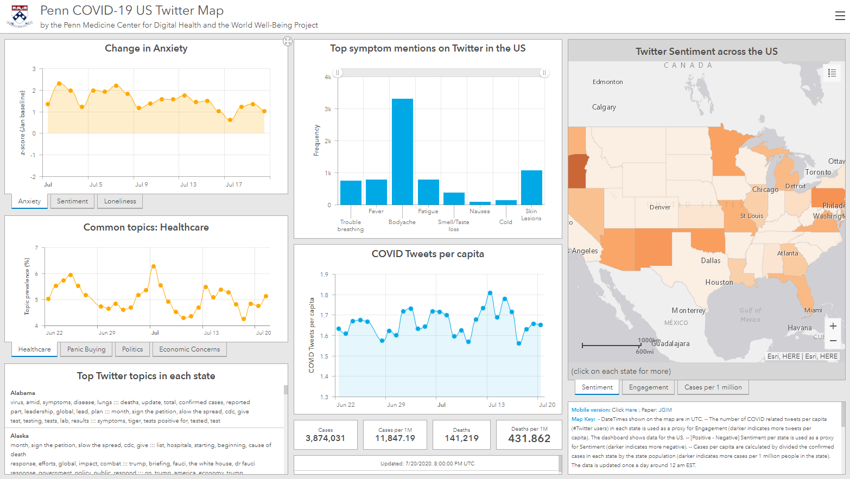
Task: Click the Updated 7/20/2020 timestamp text
Action: pos(428,464)
